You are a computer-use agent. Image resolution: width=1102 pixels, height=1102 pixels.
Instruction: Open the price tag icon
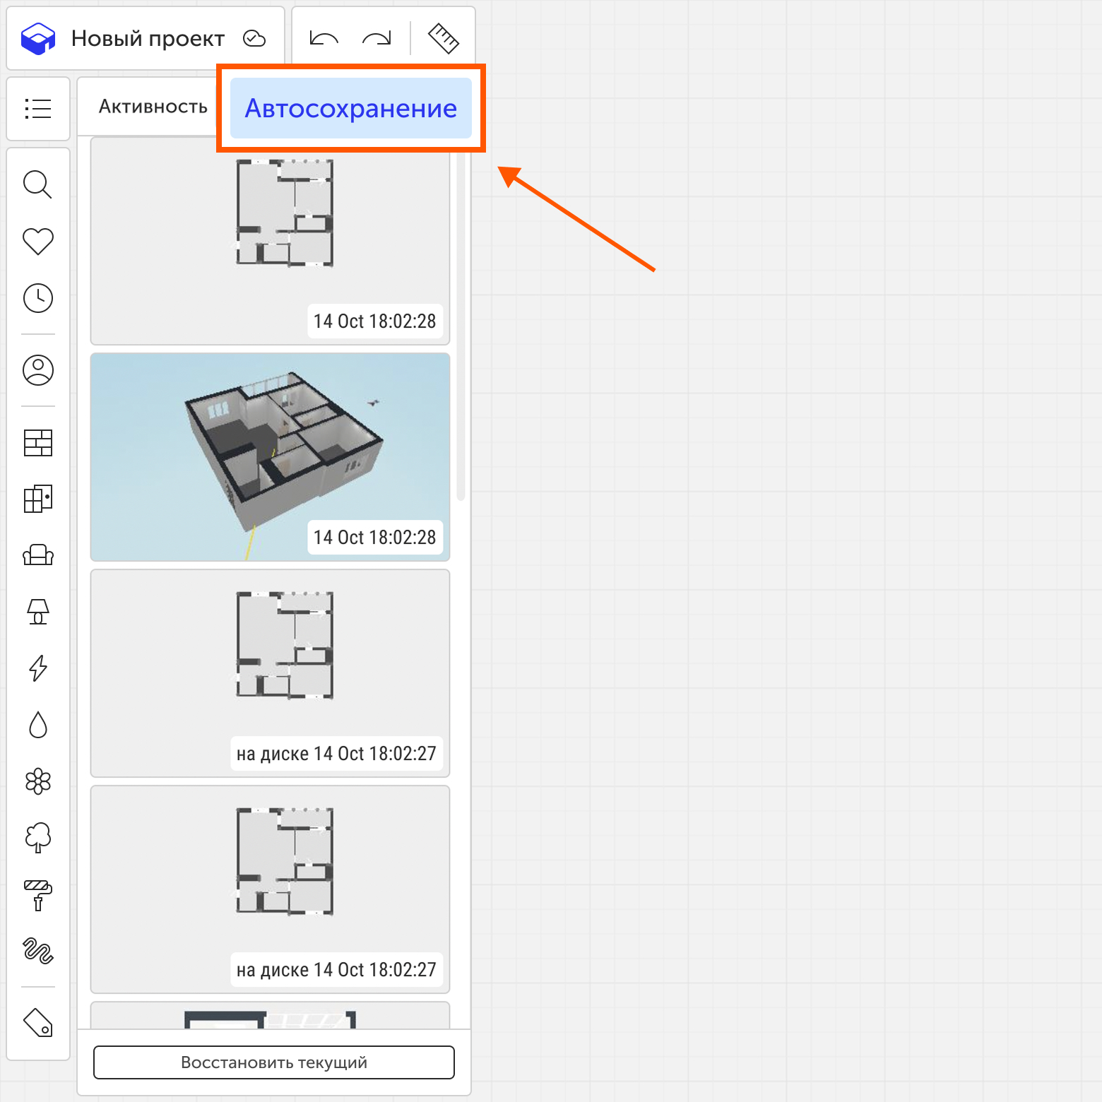38,1022
